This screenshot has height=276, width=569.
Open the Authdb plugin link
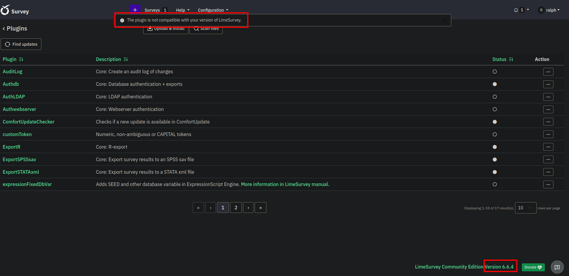pos(11,84)
